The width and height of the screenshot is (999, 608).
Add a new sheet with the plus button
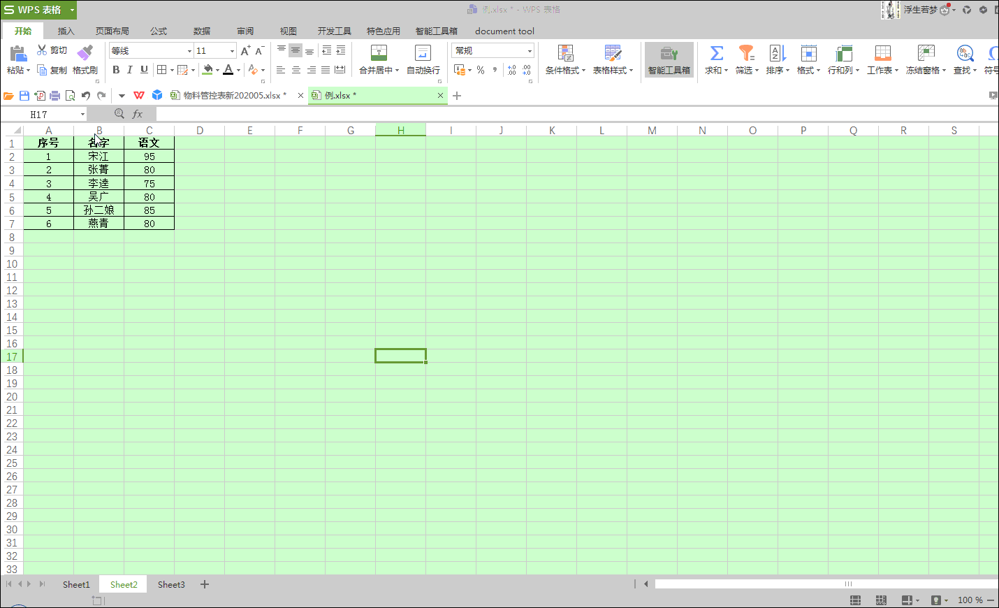205,584
